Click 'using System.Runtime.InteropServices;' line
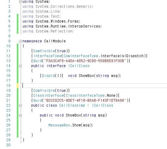The height and width of the screenshot is (149, 167). pos(62,26)
